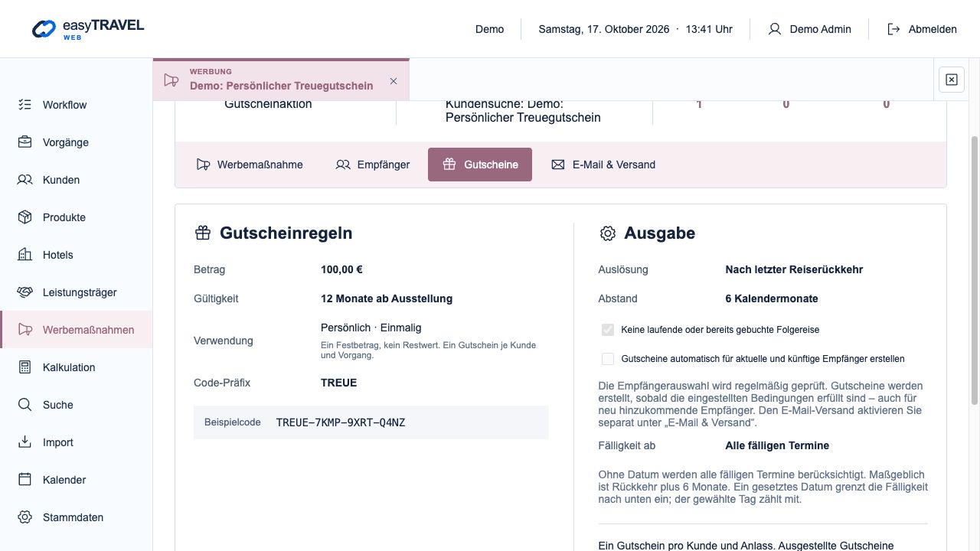
Task: Click the Stammdaten gear icon
Action: pos(25,517)
